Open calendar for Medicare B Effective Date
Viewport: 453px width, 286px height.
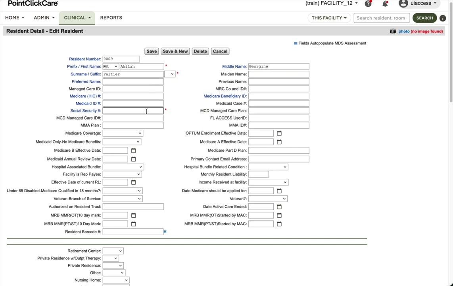point(133,151)
